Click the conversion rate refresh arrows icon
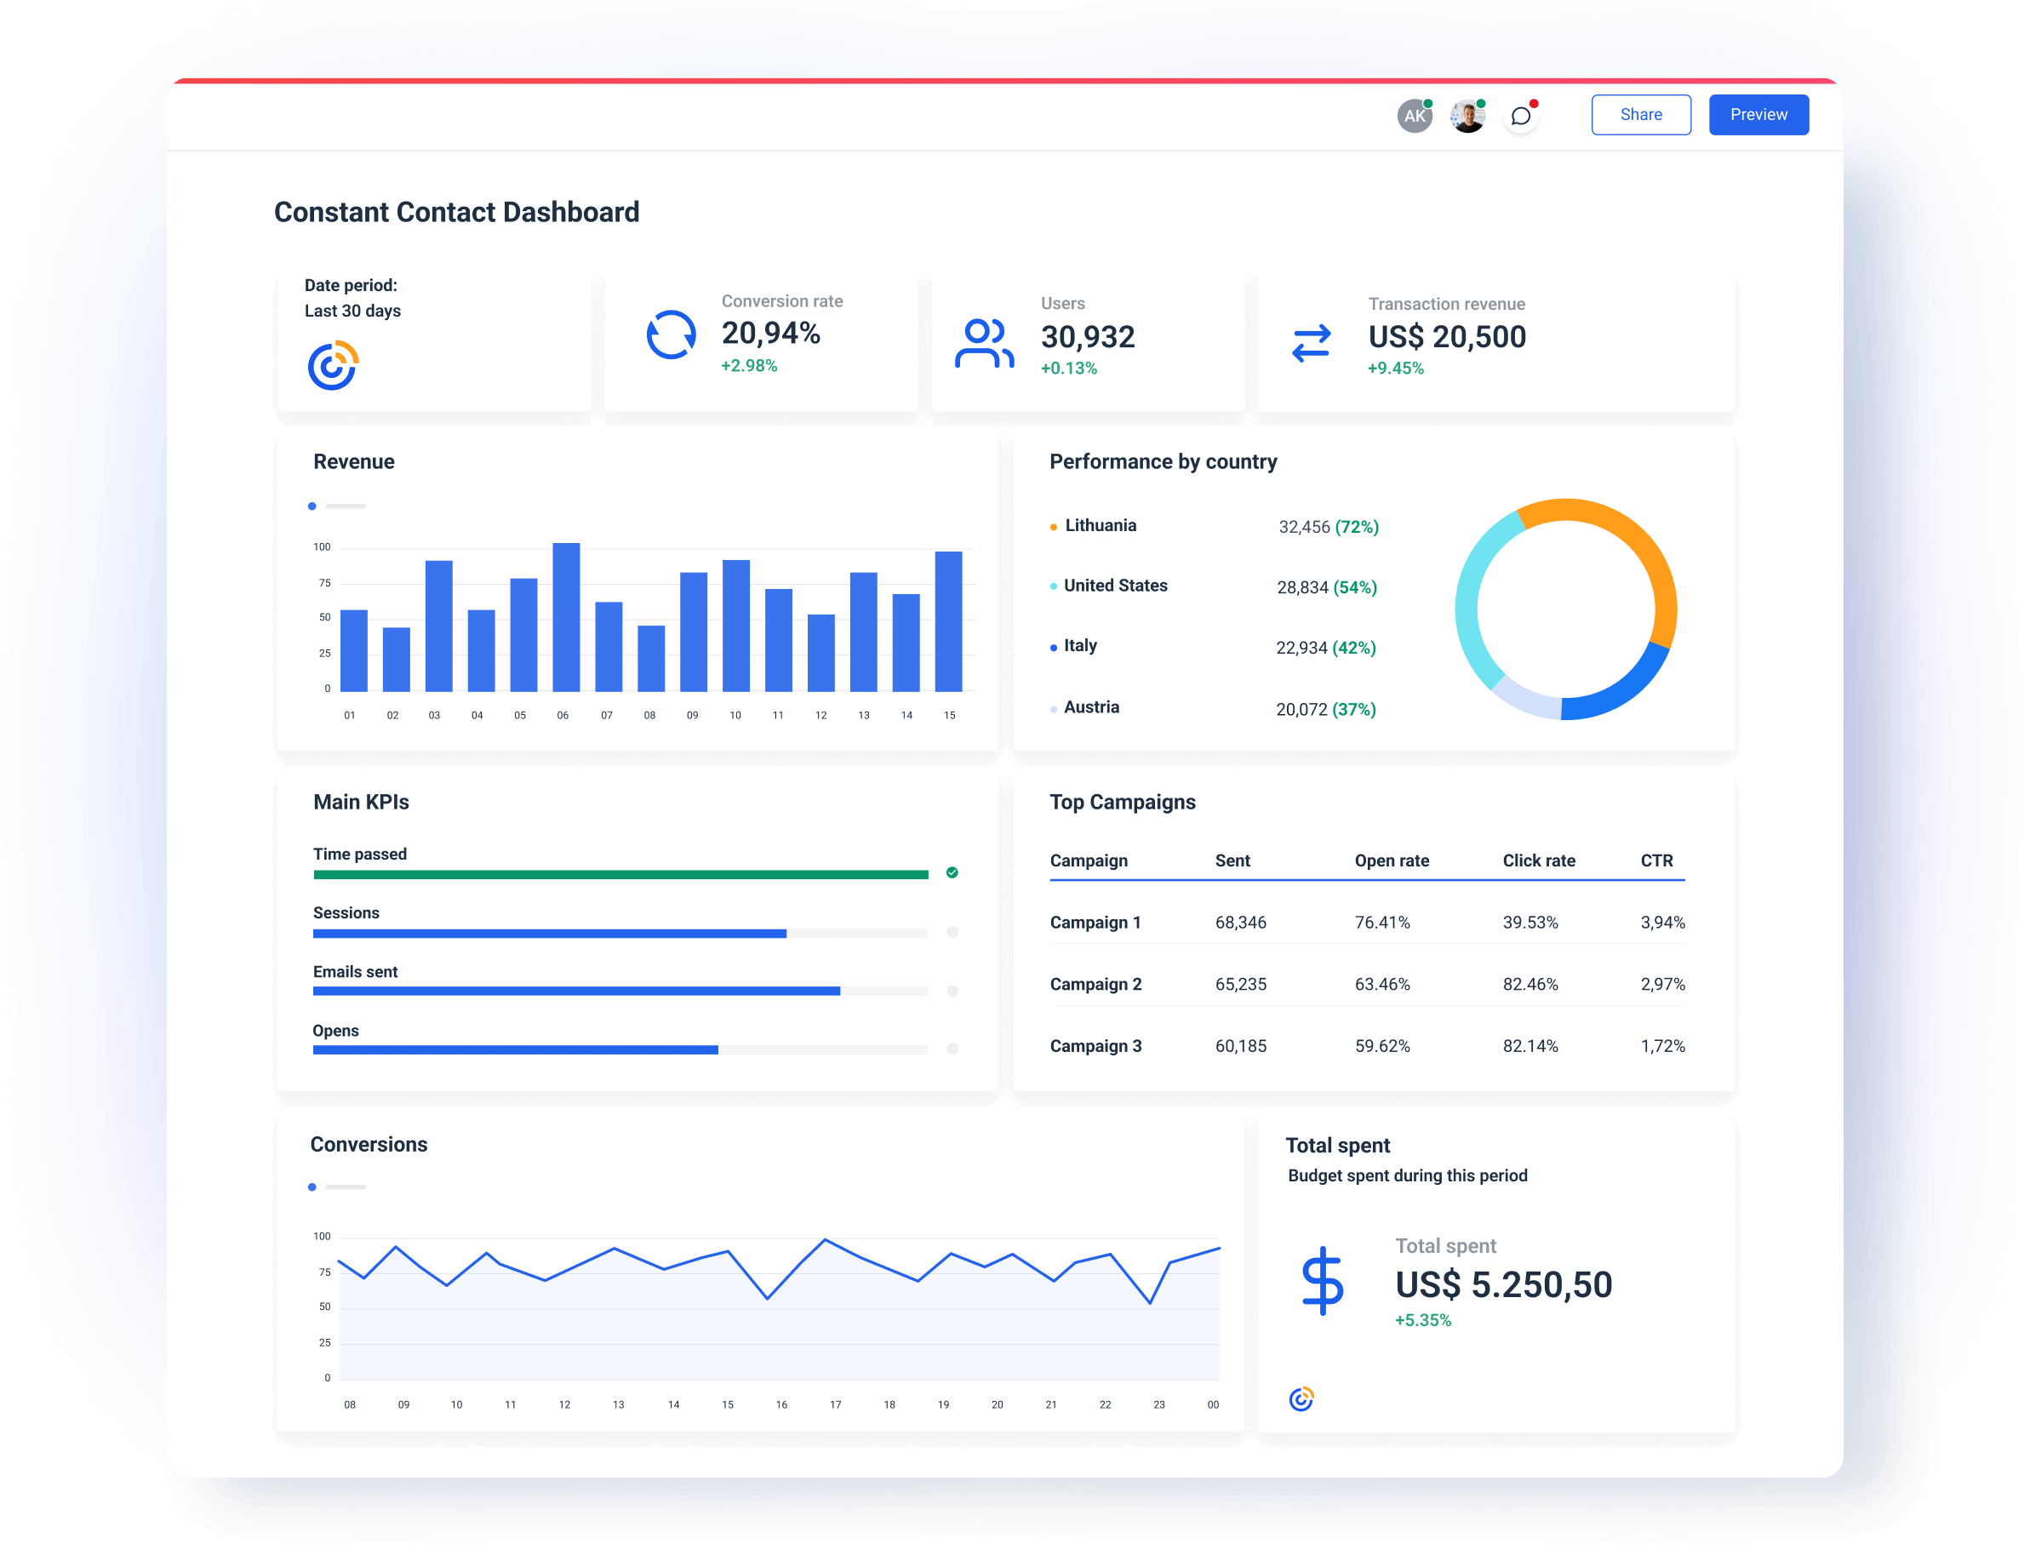2024x1555 pixels. pos(671,334)
